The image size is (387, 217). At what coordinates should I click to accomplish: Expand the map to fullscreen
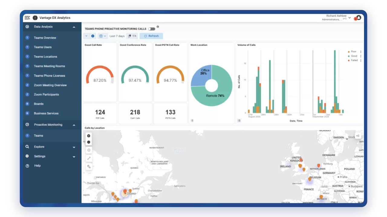click(x=89, y=158)
